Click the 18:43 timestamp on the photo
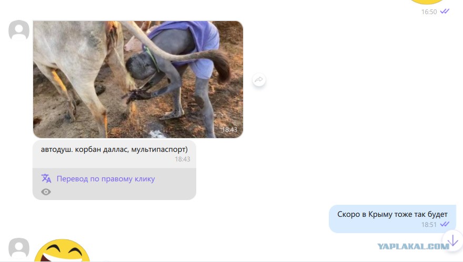The image size is (463, 262). pyautogui.click(x=229, y=130)
